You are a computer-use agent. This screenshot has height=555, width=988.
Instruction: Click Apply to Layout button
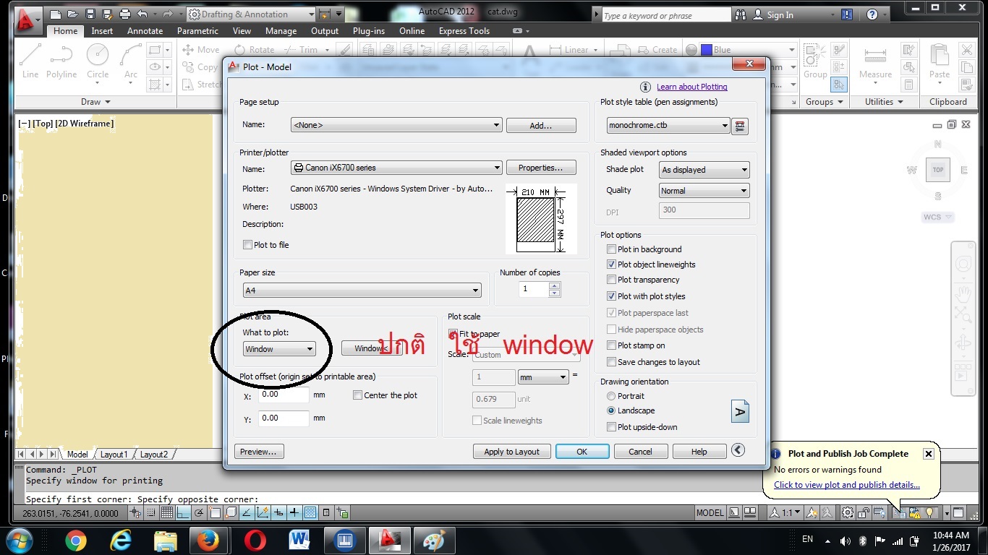(x=512, y=452)
